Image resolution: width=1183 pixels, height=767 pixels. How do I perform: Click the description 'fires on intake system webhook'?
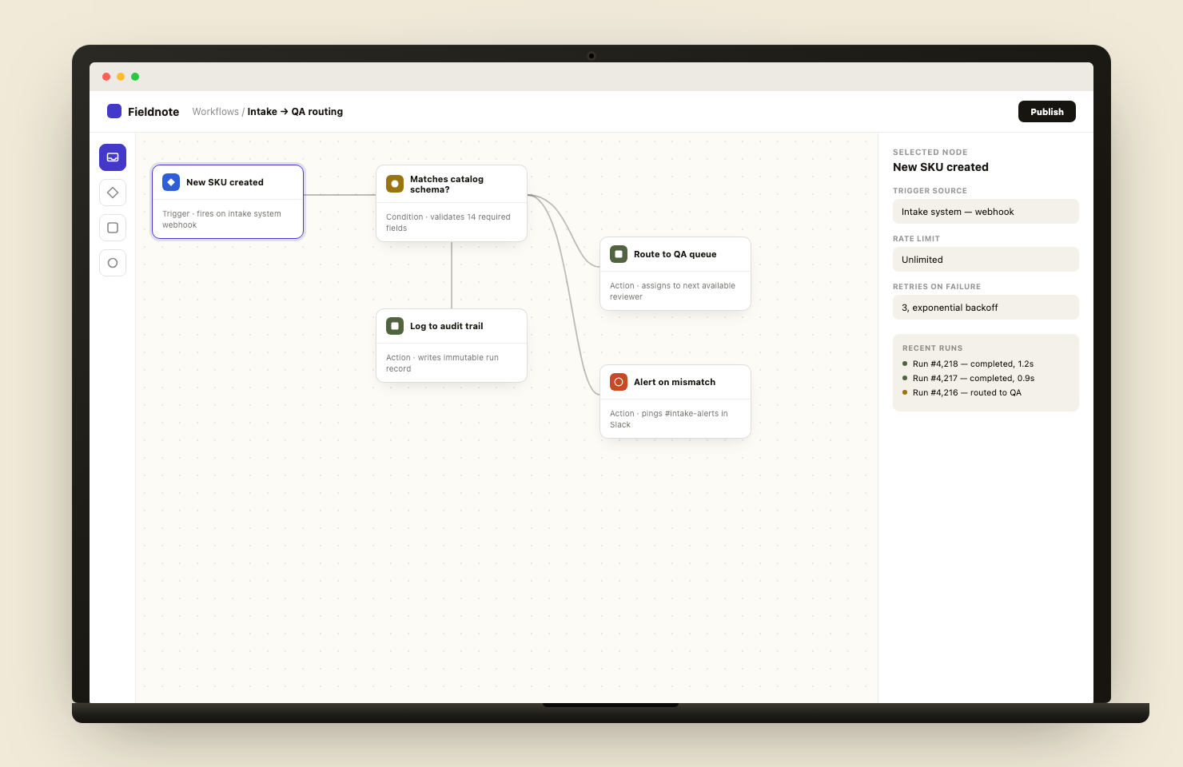pos(221,219)
